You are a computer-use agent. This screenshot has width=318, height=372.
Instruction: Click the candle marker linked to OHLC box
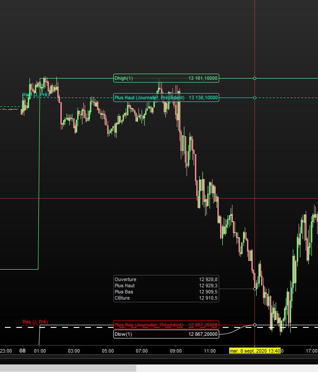pos(254,289)
